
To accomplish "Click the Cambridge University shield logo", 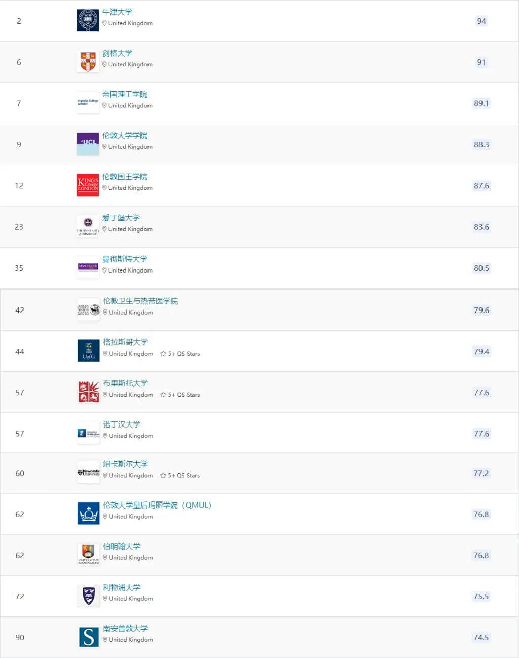I will tap(88, 62).
